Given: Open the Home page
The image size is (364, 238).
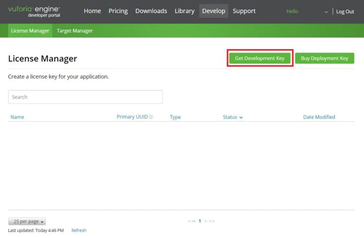Looking at the screenshot, I should (x=92, y=11).
